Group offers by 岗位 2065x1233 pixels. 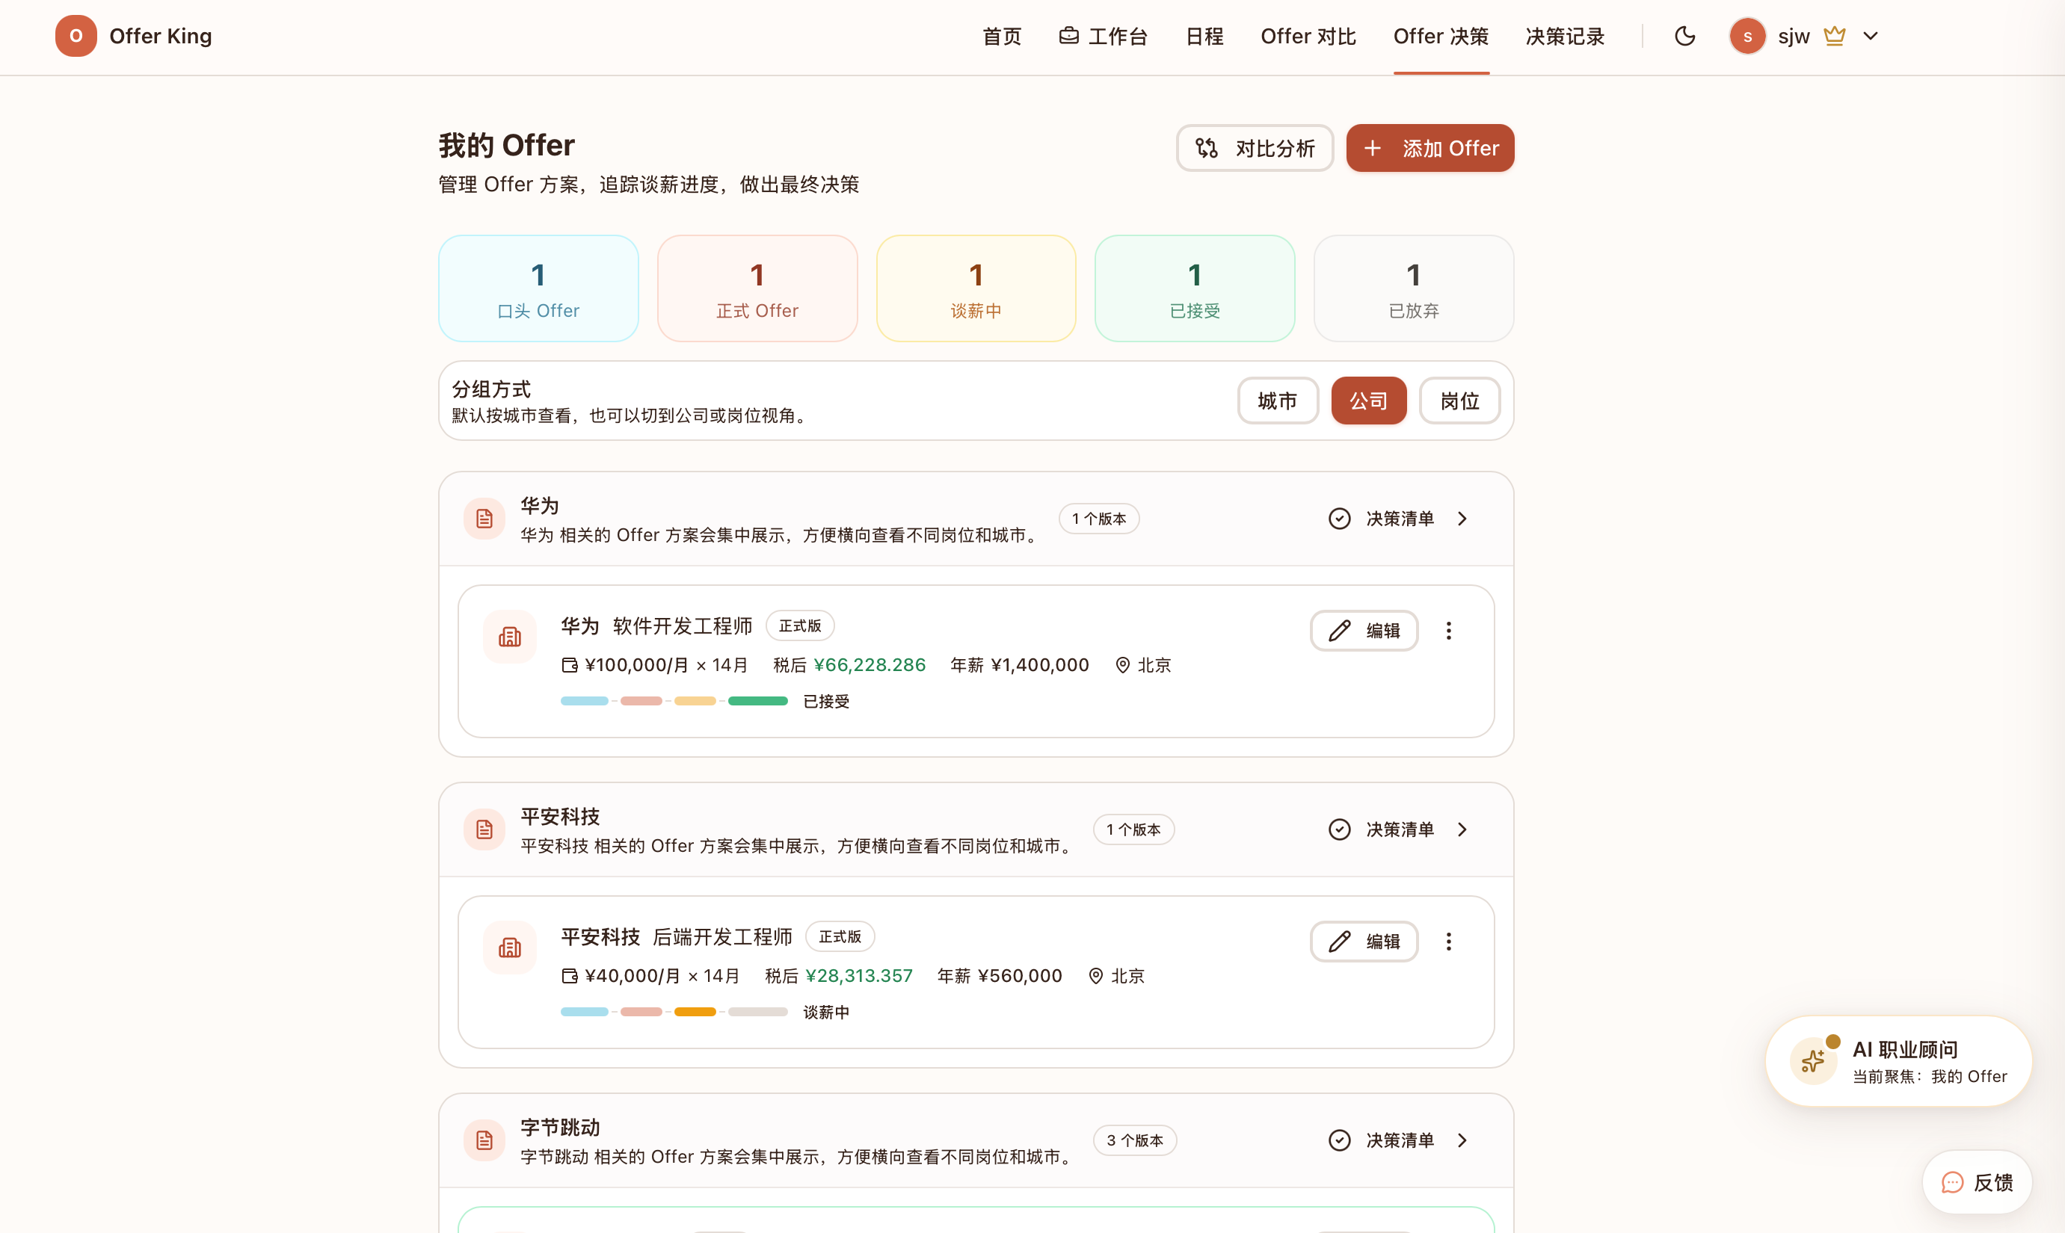[1459, 401]
